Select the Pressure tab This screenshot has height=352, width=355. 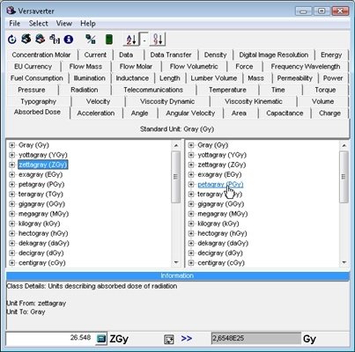click(x=32, y=90)
